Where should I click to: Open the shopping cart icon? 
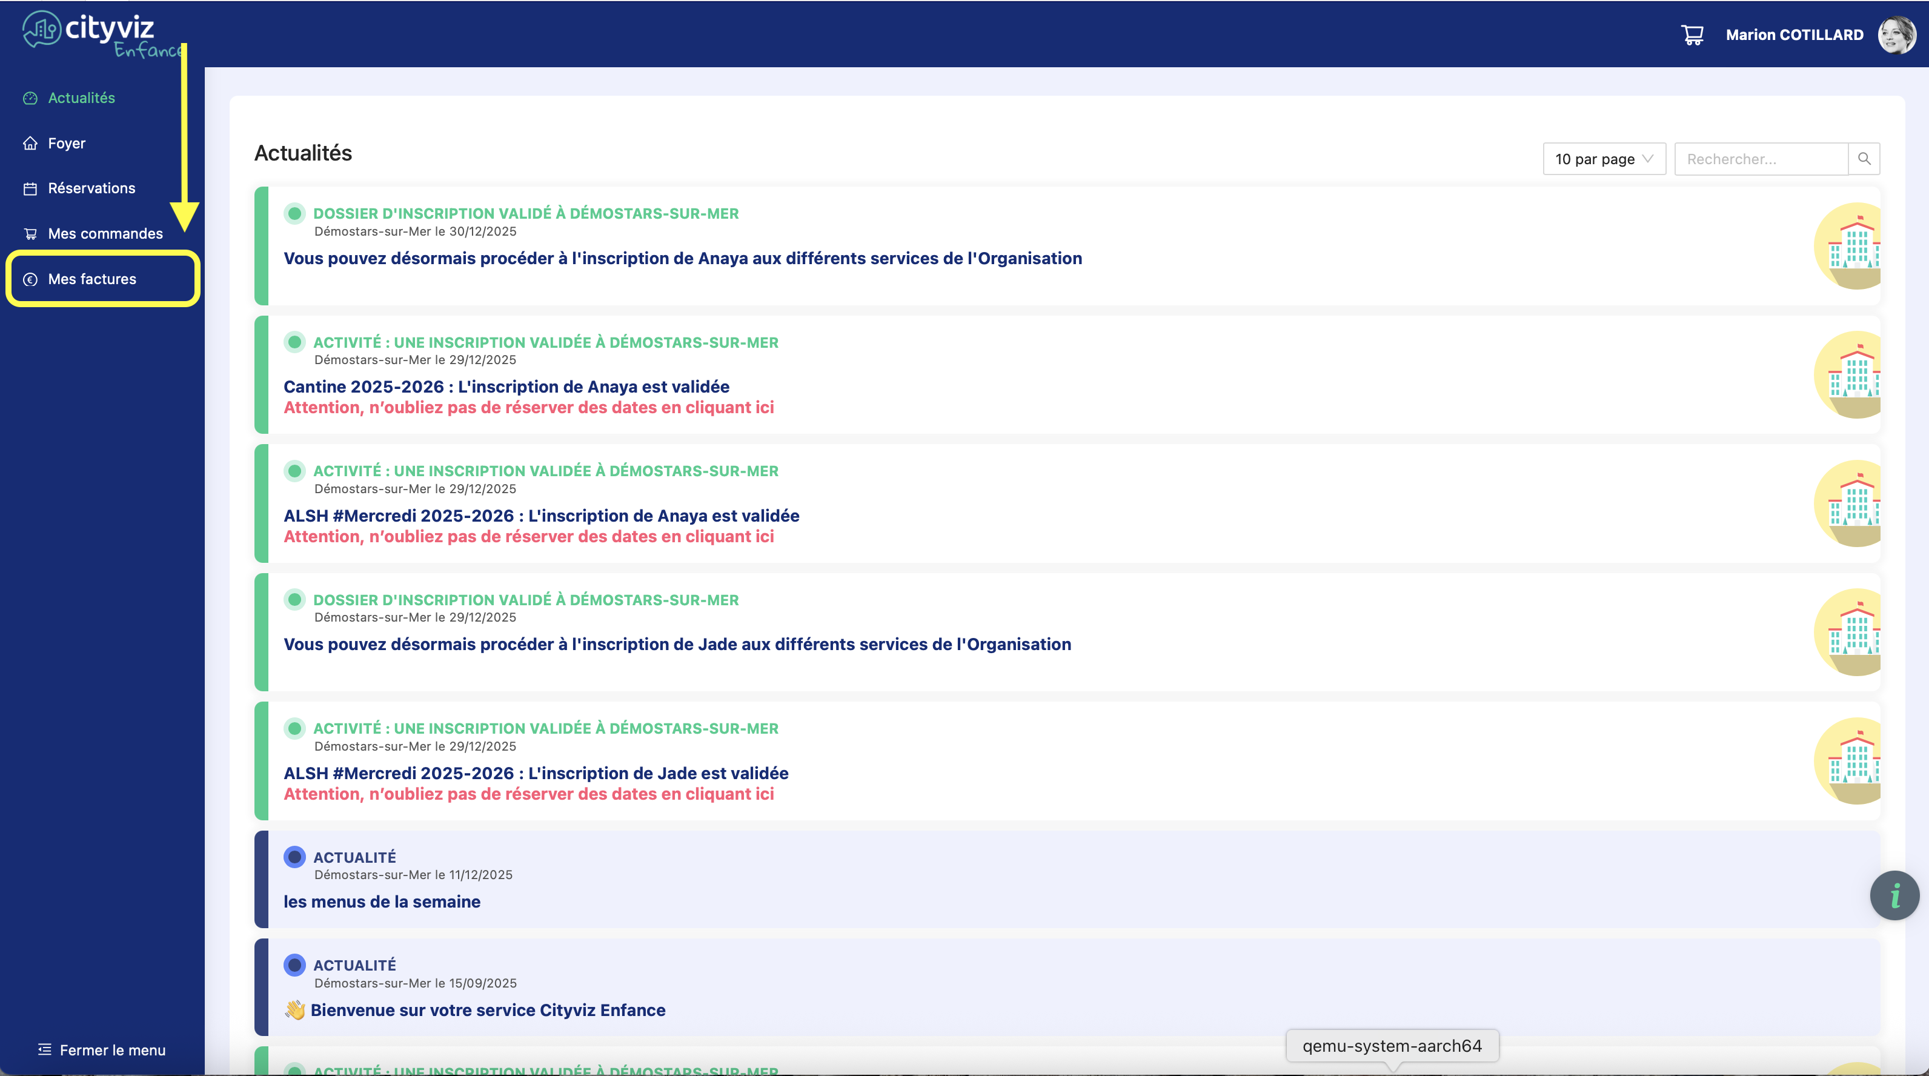(x=1692, y=35)
